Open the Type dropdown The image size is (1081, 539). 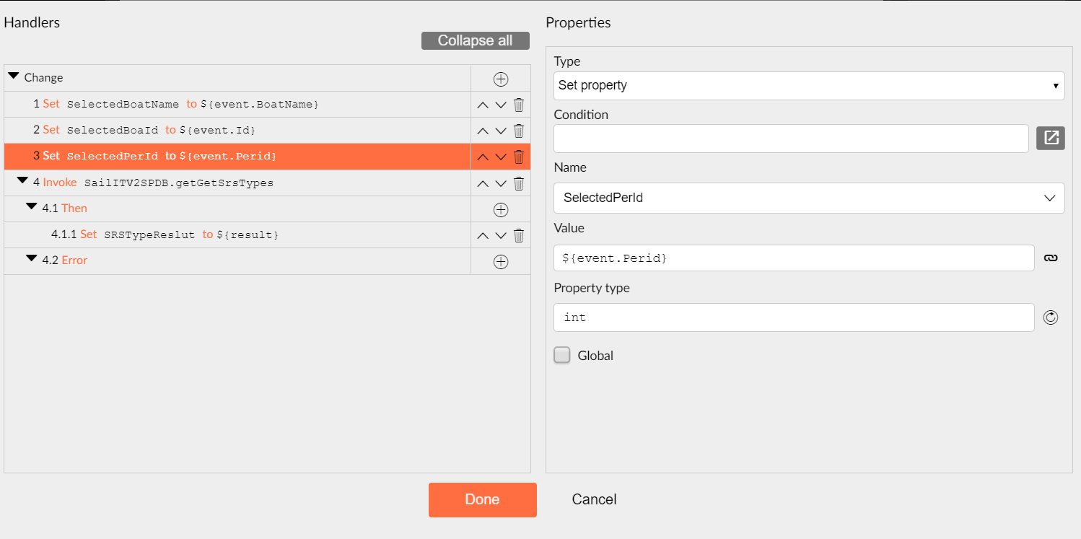click(809, 85)
